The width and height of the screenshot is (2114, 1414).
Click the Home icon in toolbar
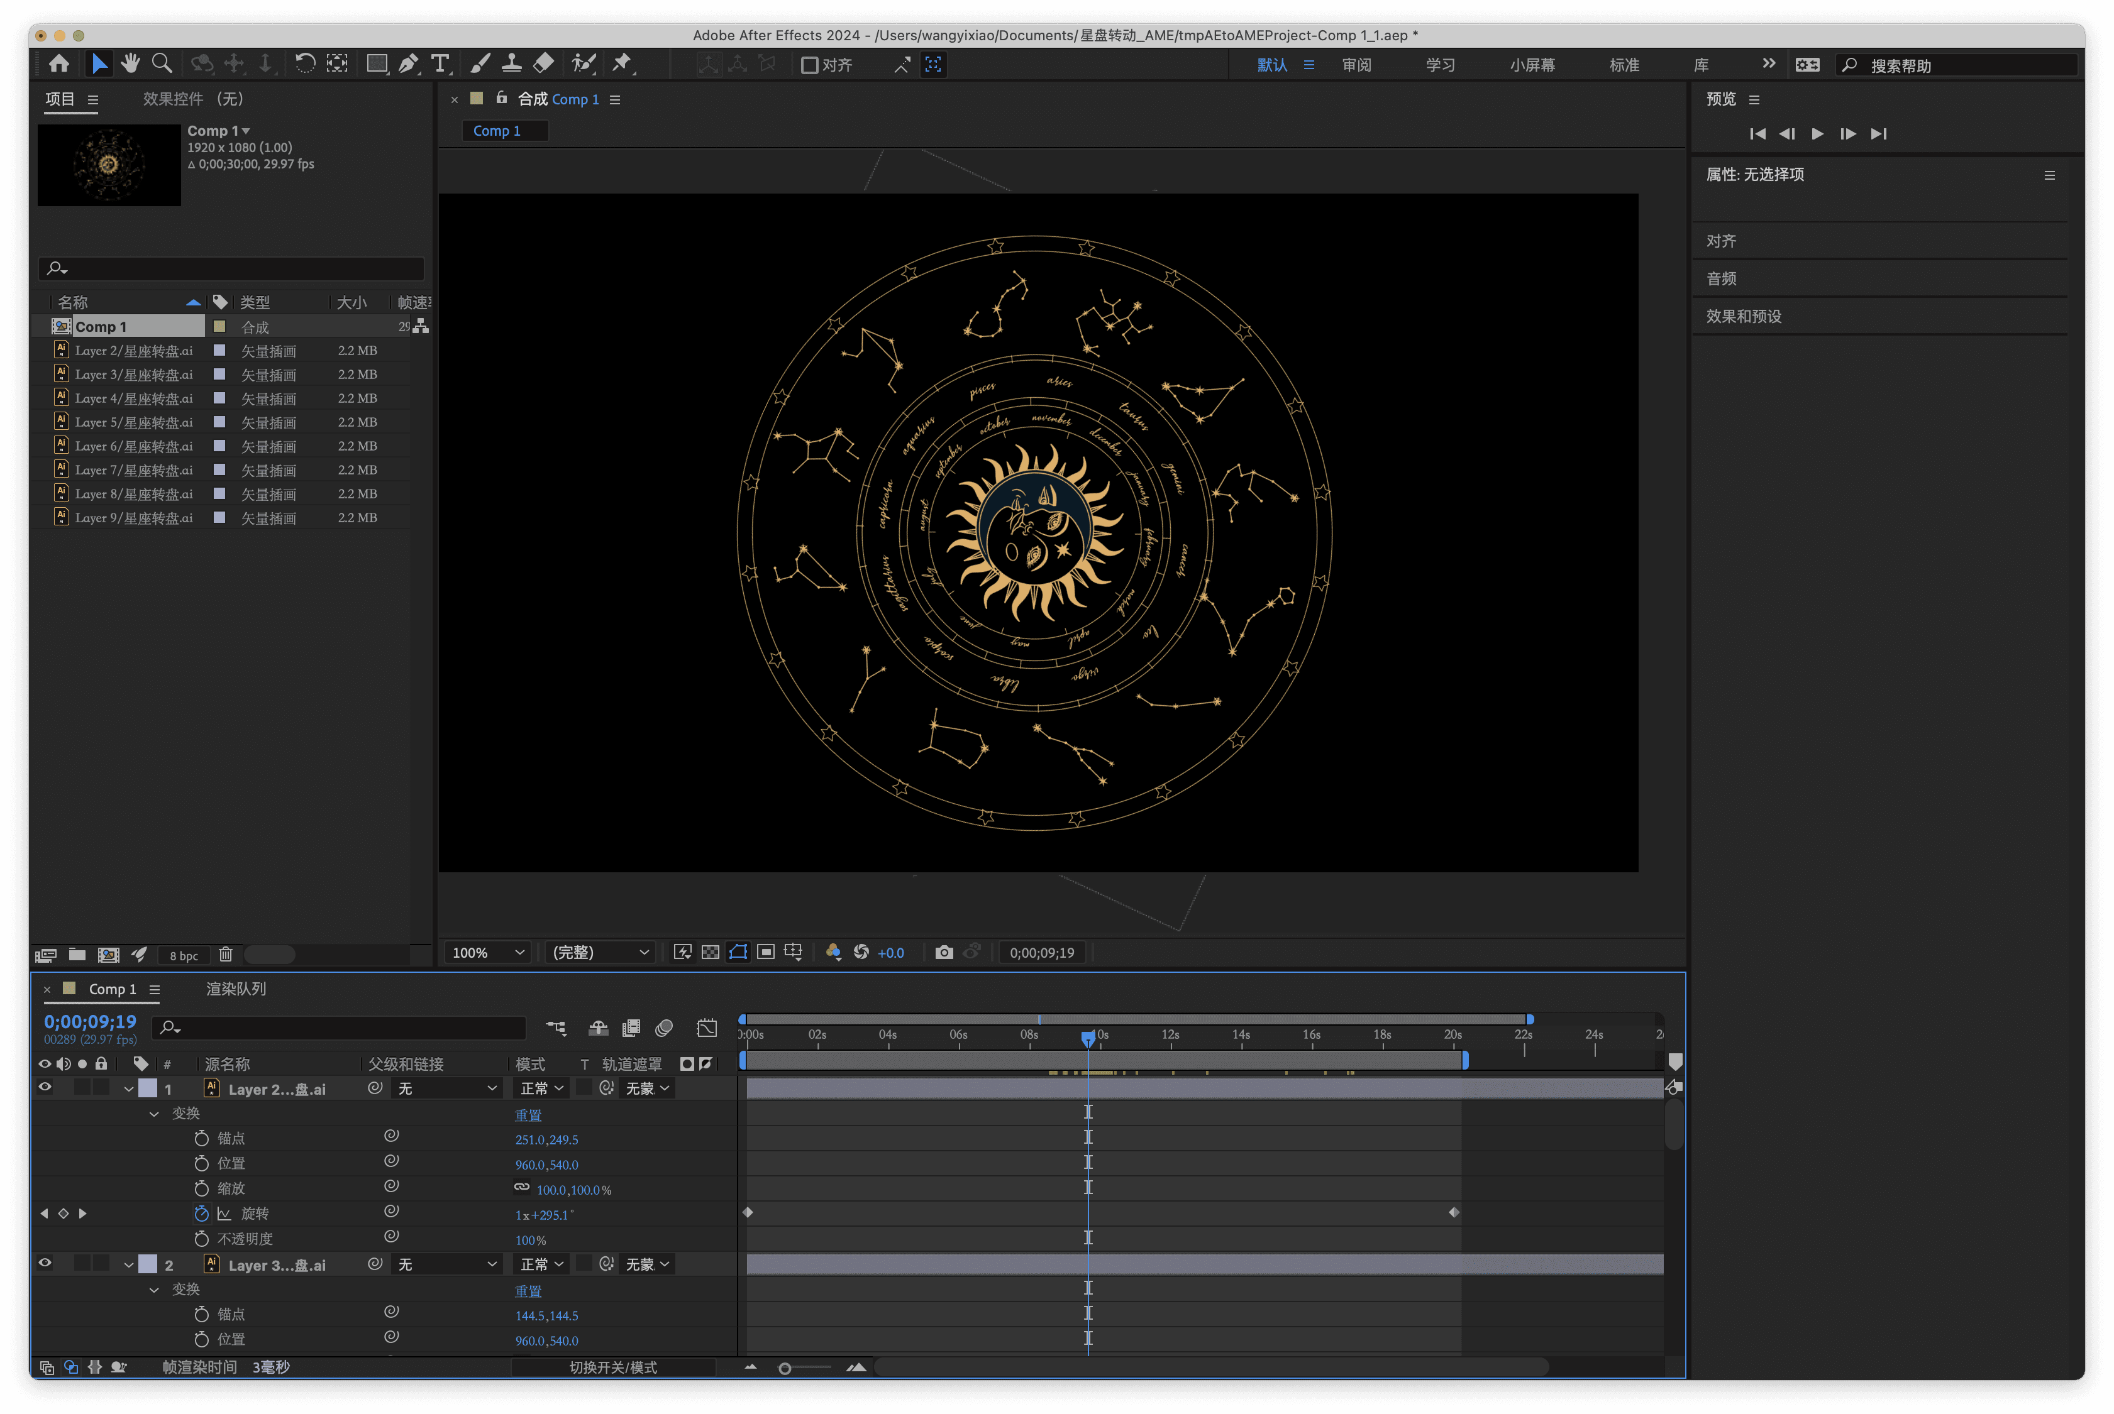pyautogui.click(x=60, y=64)
